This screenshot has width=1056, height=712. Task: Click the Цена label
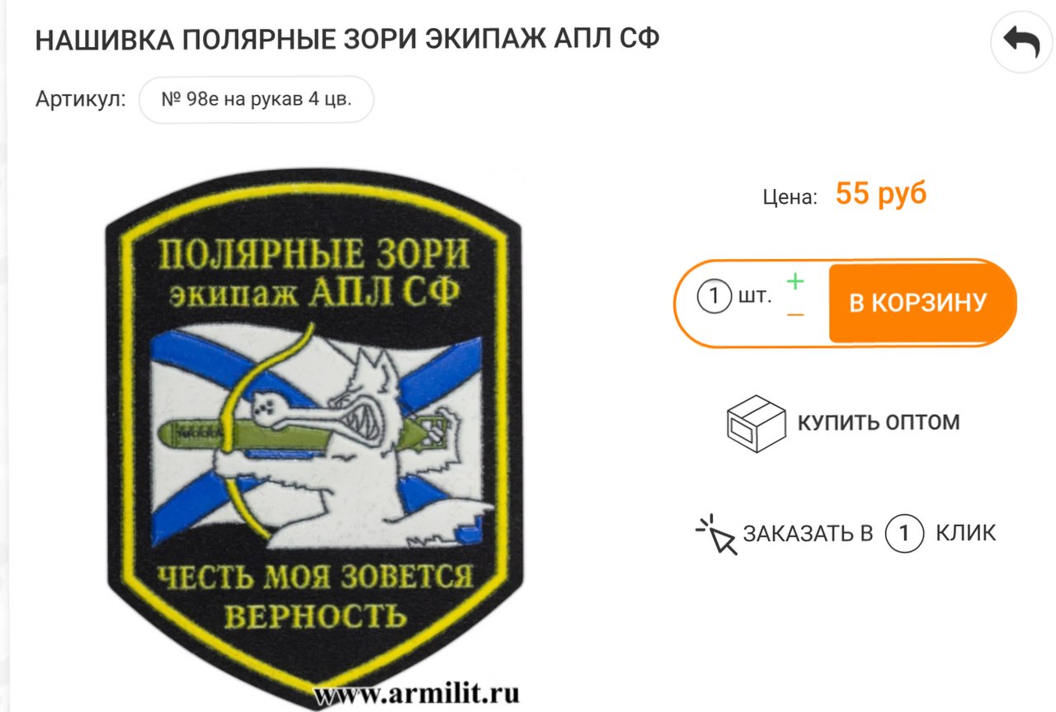point(790,198)
